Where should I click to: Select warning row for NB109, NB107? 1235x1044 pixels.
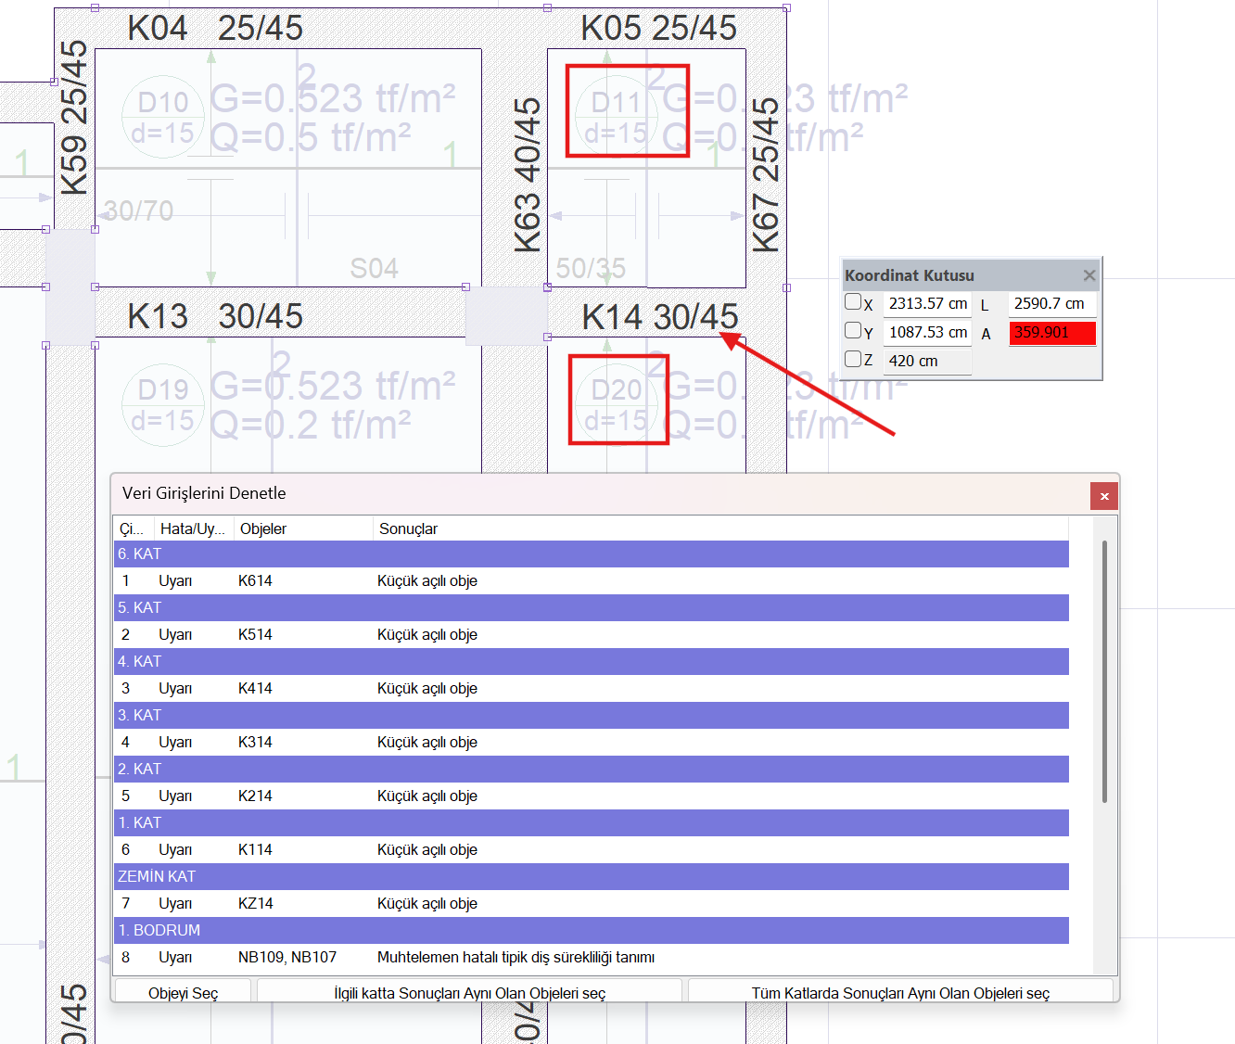pos(592,957)
